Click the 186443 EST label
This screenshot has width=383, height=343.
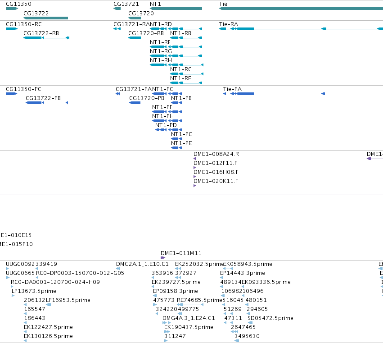[35, 318]
